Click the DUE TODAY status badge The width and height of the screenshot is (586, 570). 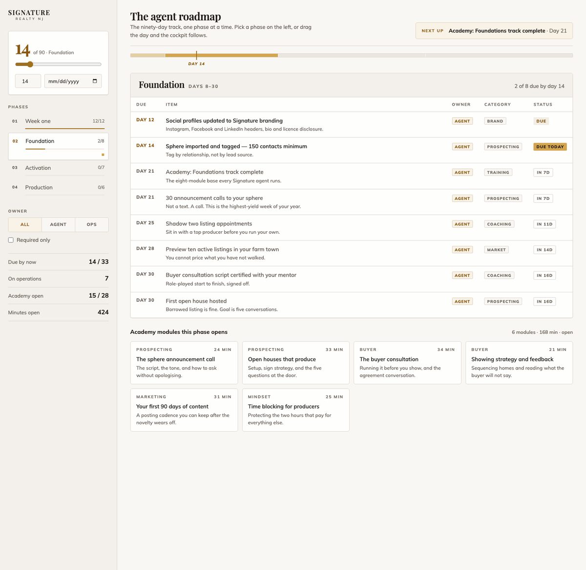[x=550, y=147]
